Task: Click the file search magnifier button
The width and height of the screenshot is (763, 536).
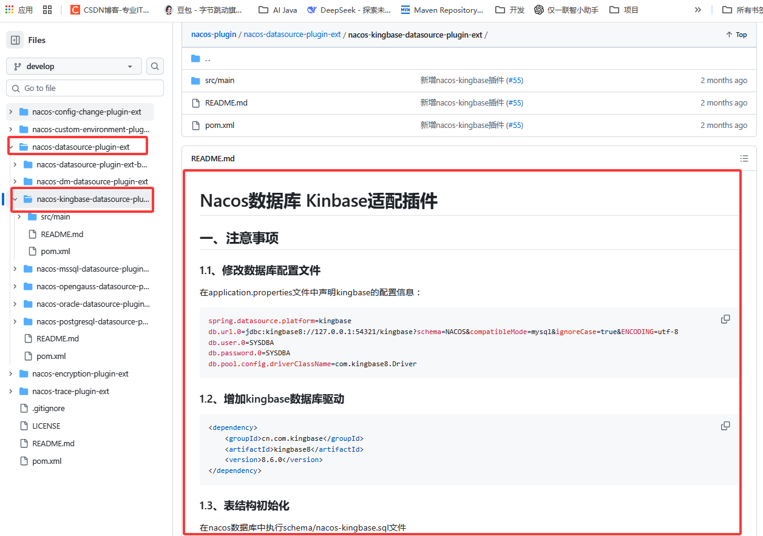Action: click(x=155, y=66)
